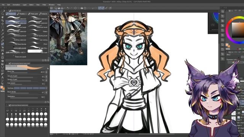Open the Select menu
244x137 pixels.
[x=31, y=5]
